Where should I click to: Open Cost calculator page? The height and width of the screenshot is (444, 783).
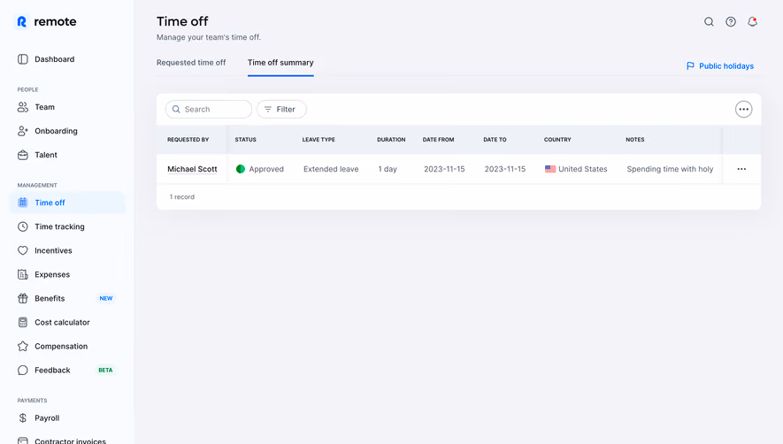(62, 322)
